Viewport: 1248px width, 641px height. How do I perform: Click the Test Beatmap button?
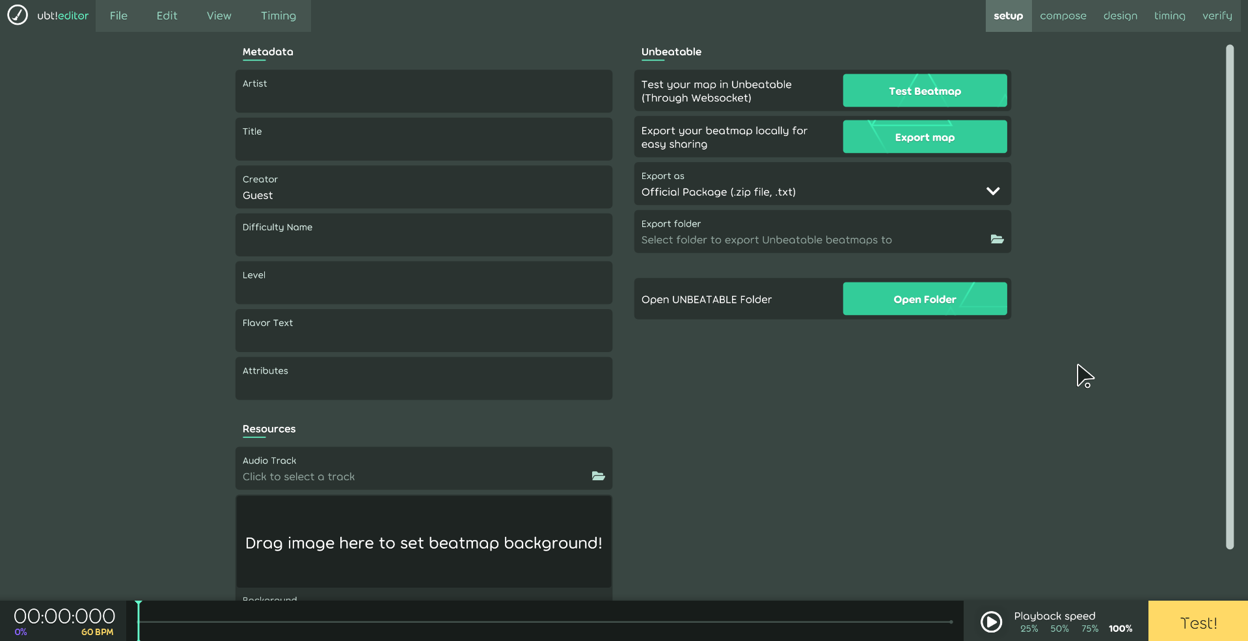pyautogui.click(x=925, y=90)
